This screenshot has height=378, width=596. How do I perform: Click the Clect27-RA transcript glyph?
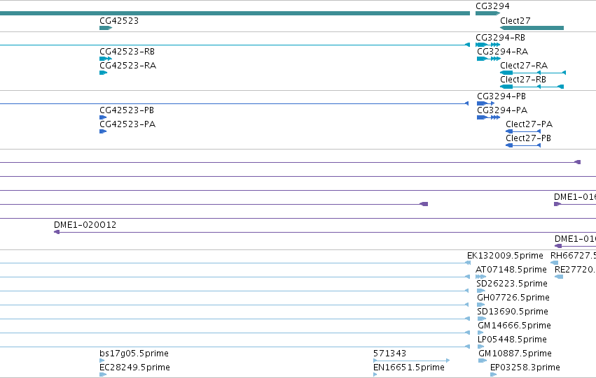(533, 73)
